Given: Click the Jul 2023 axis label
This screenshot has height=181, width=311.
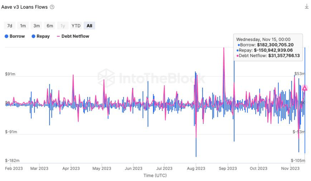Looking at the screenshot, I should 164,169.
